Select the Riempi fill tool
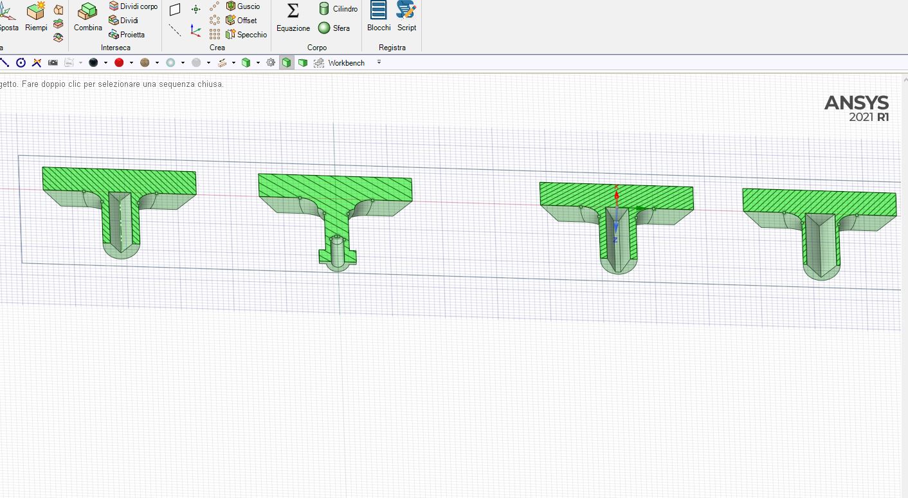The image size is (908, 498). [36, 17]
